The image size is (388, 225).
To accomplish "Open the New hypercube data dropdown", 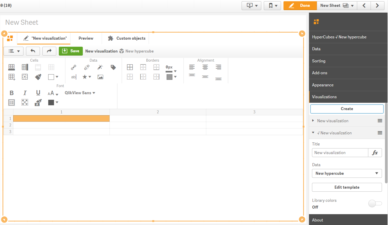I will point(347,173).
